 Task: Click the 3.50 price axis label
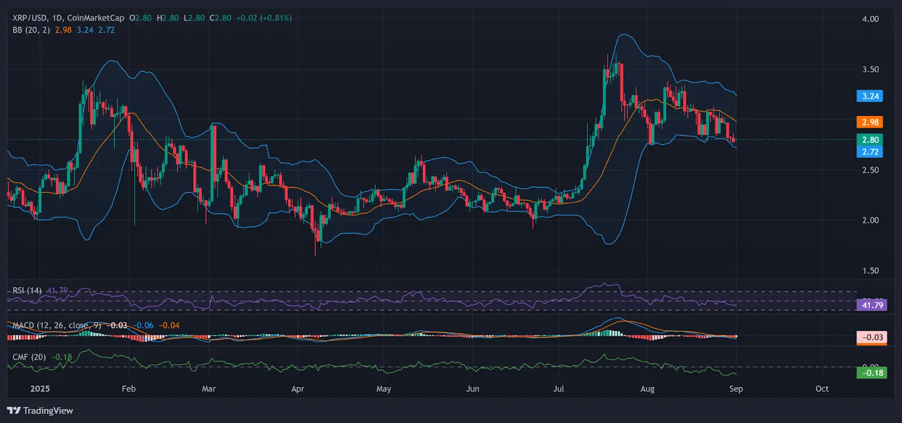point(870,69)
